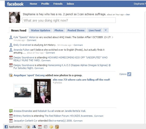Switch to the Status Updates tab

pyautogui.click(x=40, y=30)
